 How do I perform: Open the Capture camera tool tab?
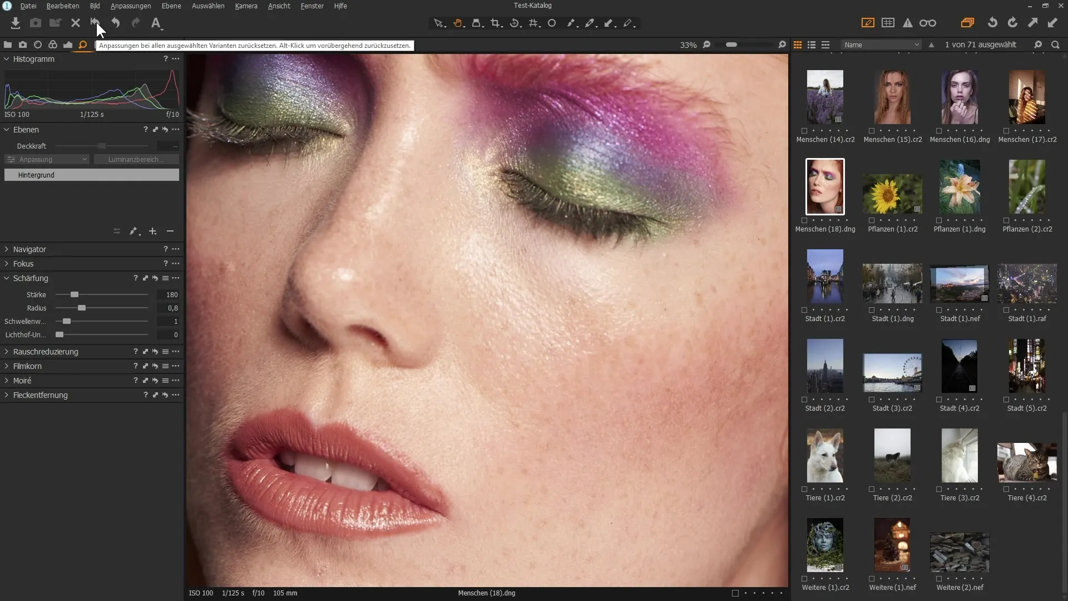point(23,45)
